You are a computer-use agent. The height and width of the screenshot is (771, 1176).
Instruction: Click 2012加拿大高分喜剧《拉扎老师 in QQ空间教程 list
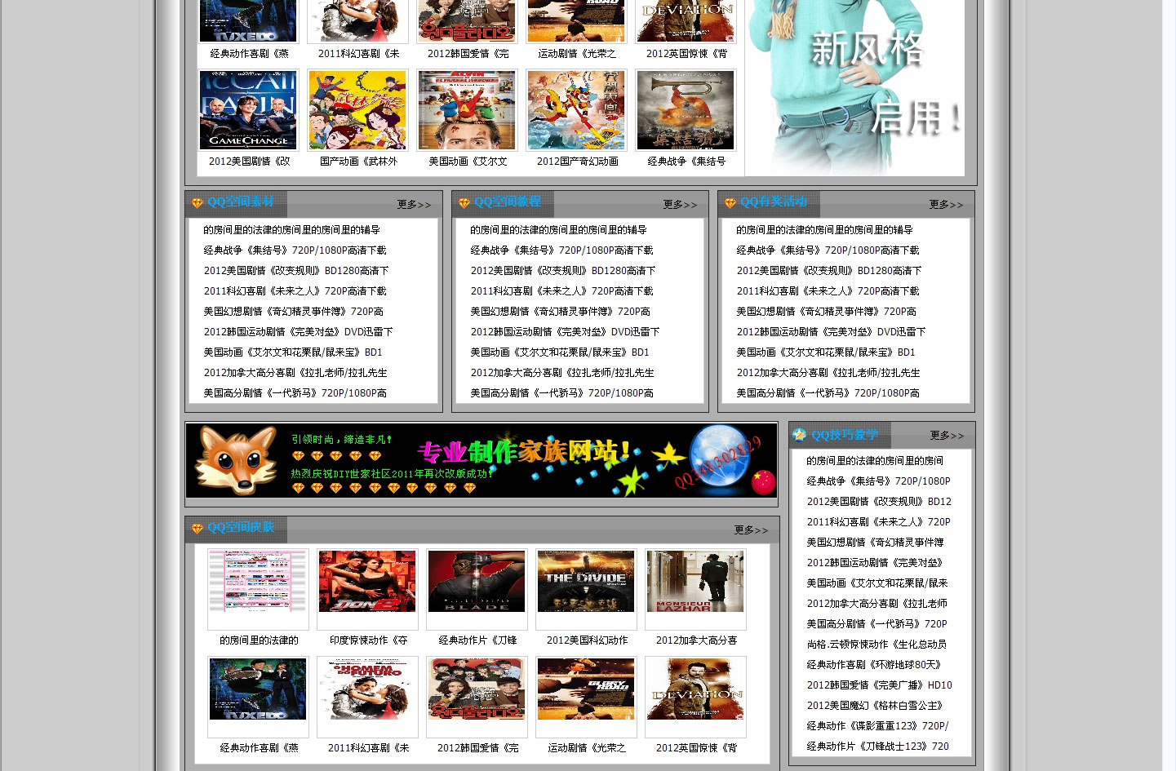click(x=562, y=373)
